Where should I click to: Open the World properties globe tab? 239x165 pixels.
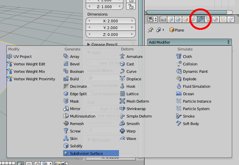tap(178, 19)
